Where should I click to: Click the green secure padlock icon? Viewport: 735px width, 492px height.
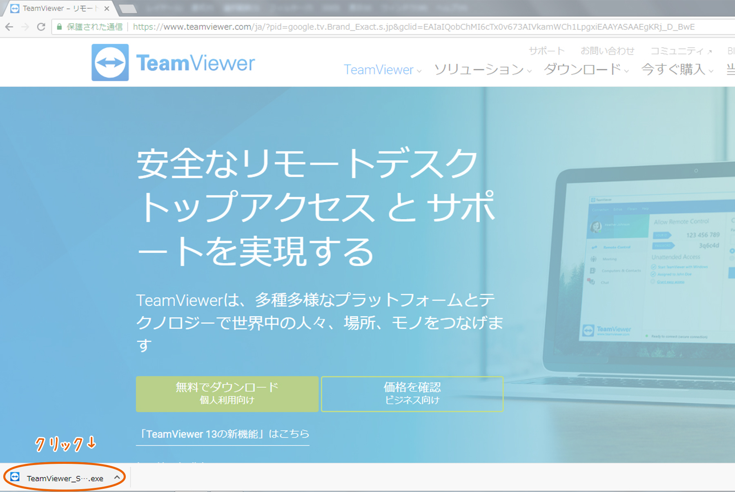(59, 27)
